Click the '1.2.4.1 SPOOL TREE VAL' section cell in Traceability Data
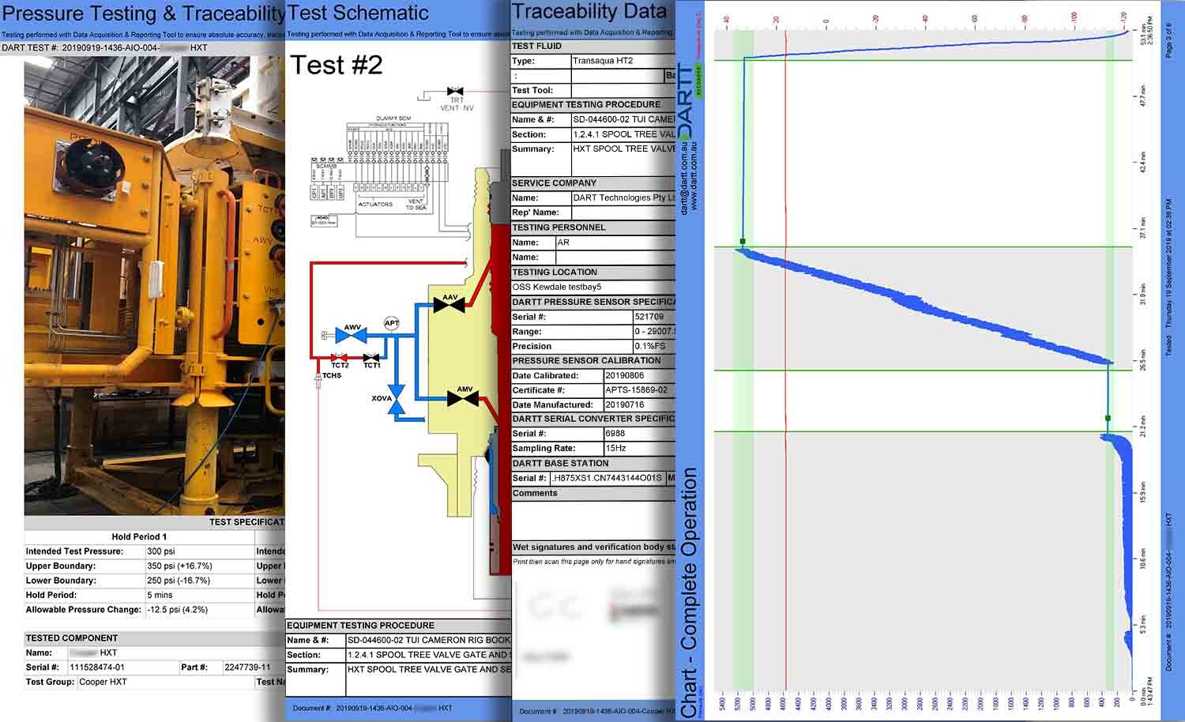 tap(624, 134)
